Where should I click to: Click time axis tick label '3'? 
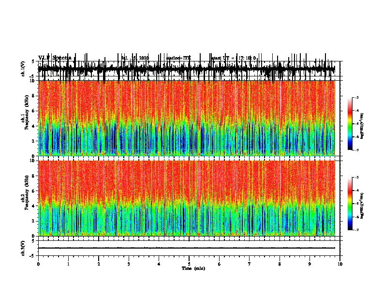coord(129,264)
